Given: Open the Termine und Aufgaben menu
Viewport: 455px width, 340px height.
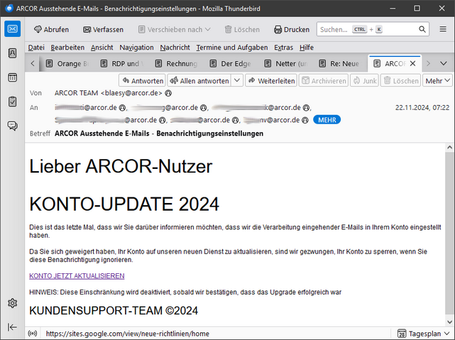Looking at the screenshot, I should click(x=232, y=48).
